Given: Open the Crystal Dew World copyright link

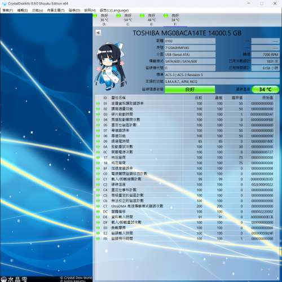Looking at the screenshot, I should coord(76,277).
